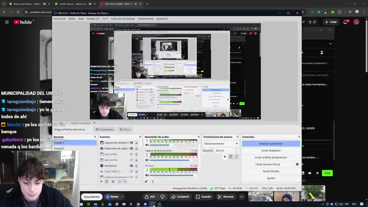Click the Compartir button on YouTube
The width and height of the screenshot is (368, 207).
coord(180,197)
